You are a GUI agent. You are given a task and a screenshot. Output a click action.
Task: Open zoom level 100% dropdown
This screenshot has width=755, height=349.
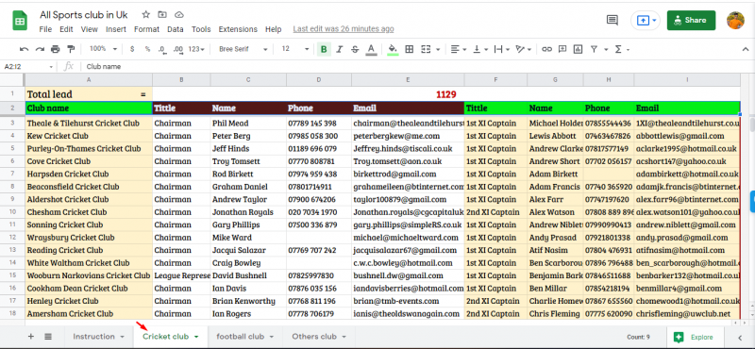103,49
